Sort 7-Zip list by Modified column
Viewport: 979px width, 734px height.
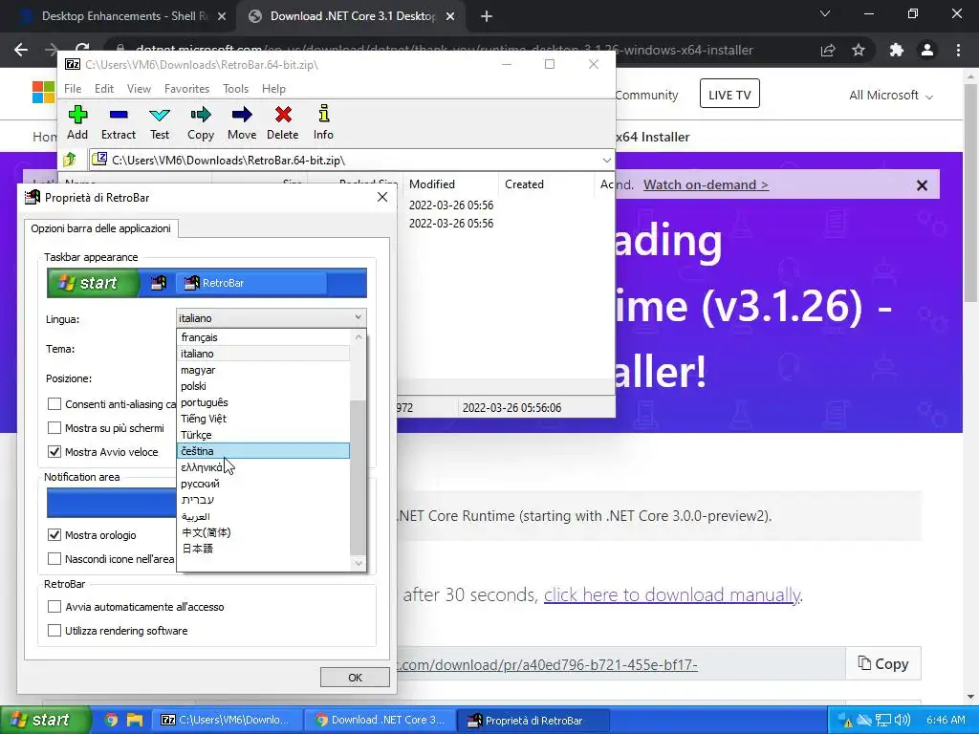click(x=451, y=184)
